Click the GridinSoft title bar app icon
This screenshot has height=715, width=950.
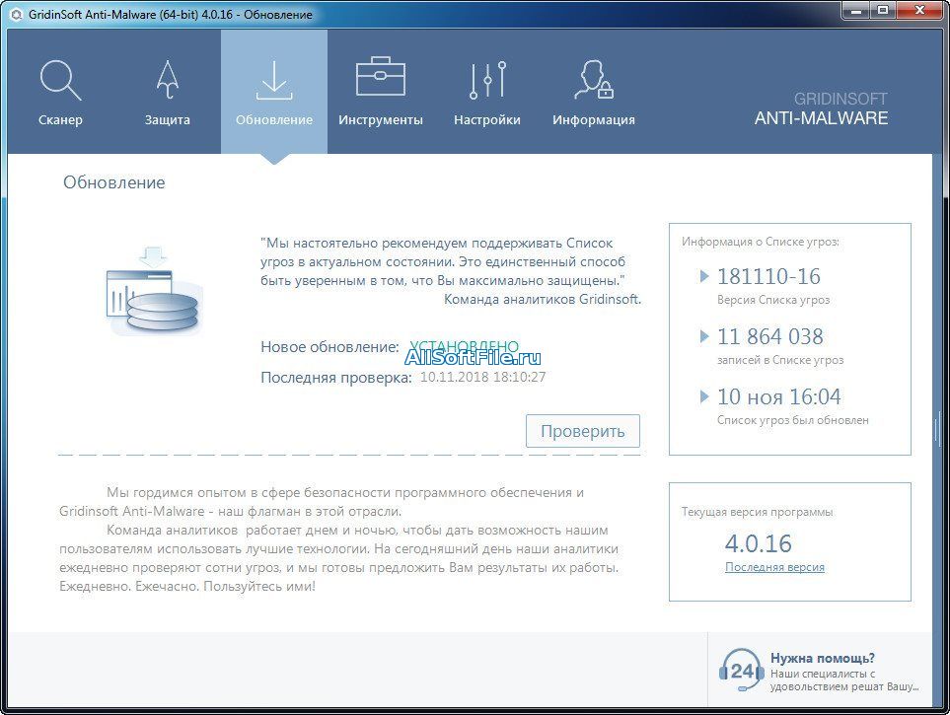pyautogui.click(x=17, y=14)
